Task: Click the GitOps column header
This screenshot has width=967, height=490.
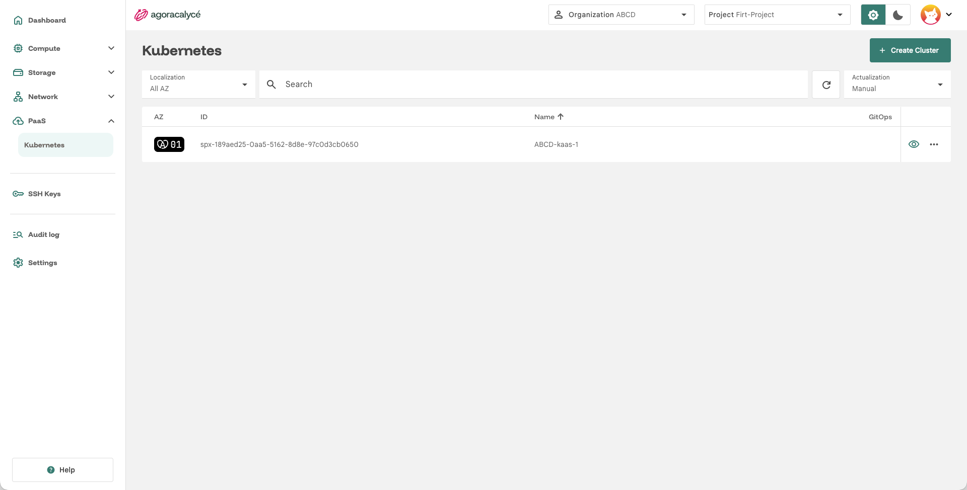Action: pos(880,117)
